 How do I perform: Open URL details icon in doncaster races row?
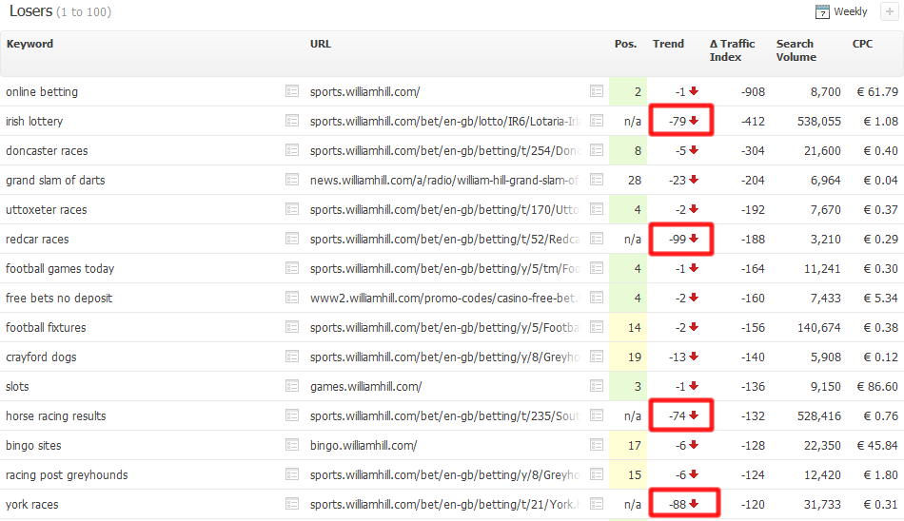tap(597, 150)
